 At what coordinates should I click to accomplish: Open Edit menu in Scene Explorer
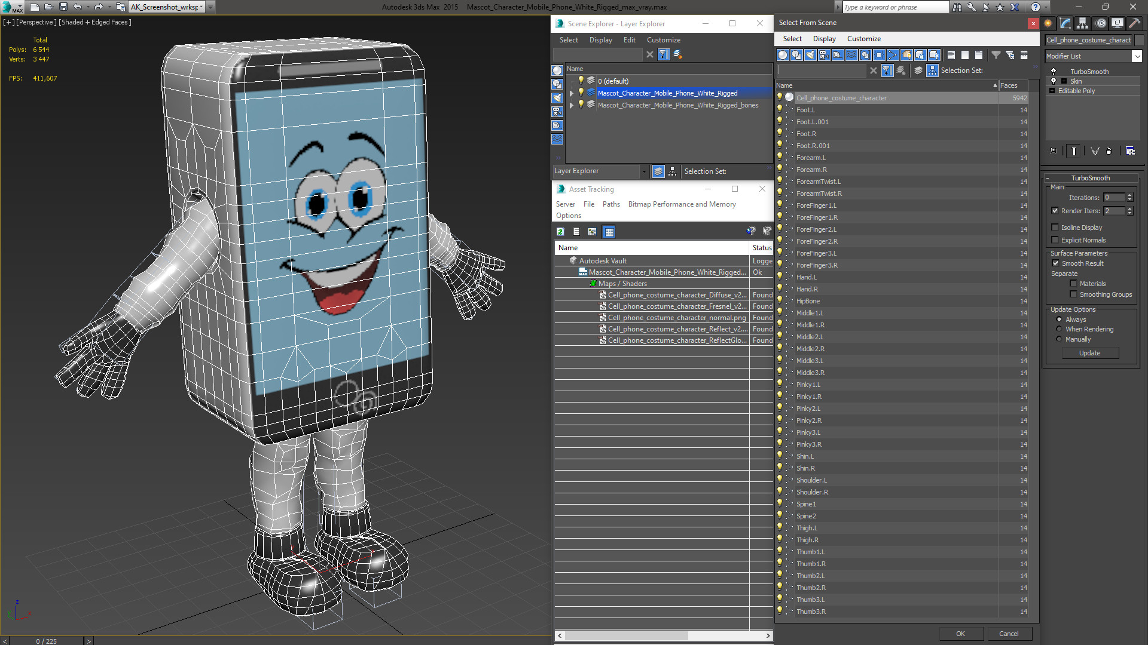pyautogui.click(x=629, y=40)
